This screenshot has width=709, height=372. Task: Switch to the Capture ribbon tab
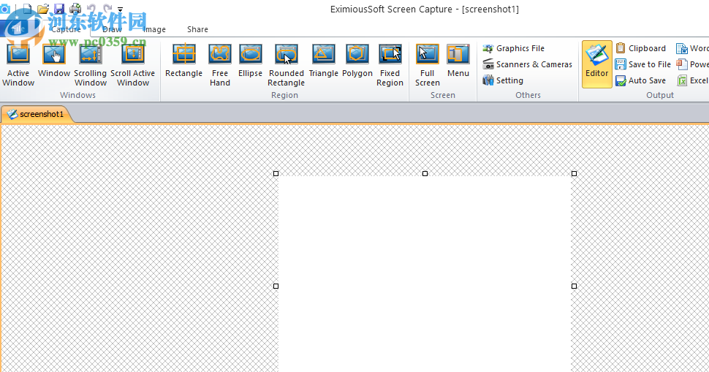click(66, 29)
